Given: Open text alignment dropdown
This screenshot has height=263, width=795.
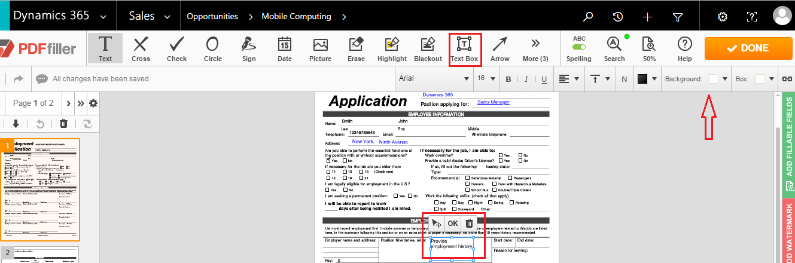Looking at the screenshot, I should pos(569,79).
